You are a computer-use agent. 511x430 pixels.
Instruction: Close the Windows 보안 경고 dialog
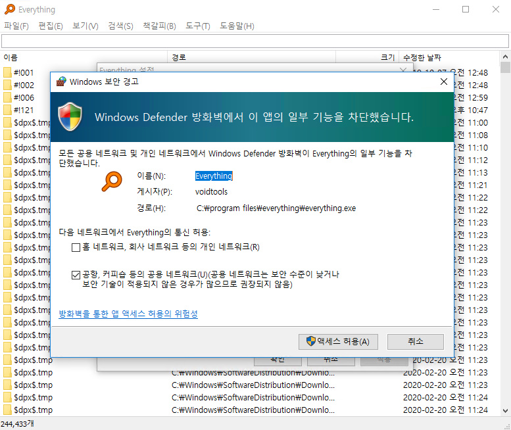tap(443, 82)
